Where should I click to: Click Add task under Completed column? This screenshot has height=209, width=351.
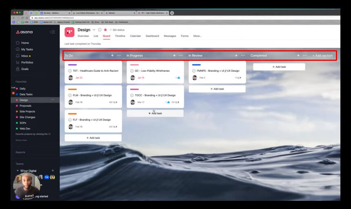coord(279,67)
